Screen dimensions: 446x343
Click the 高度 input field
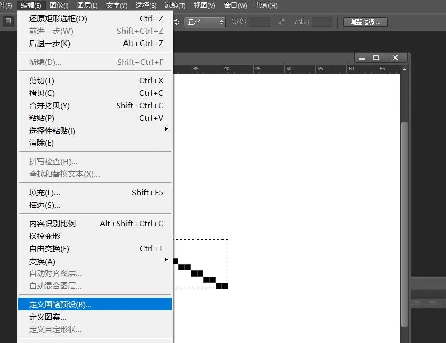322,22
